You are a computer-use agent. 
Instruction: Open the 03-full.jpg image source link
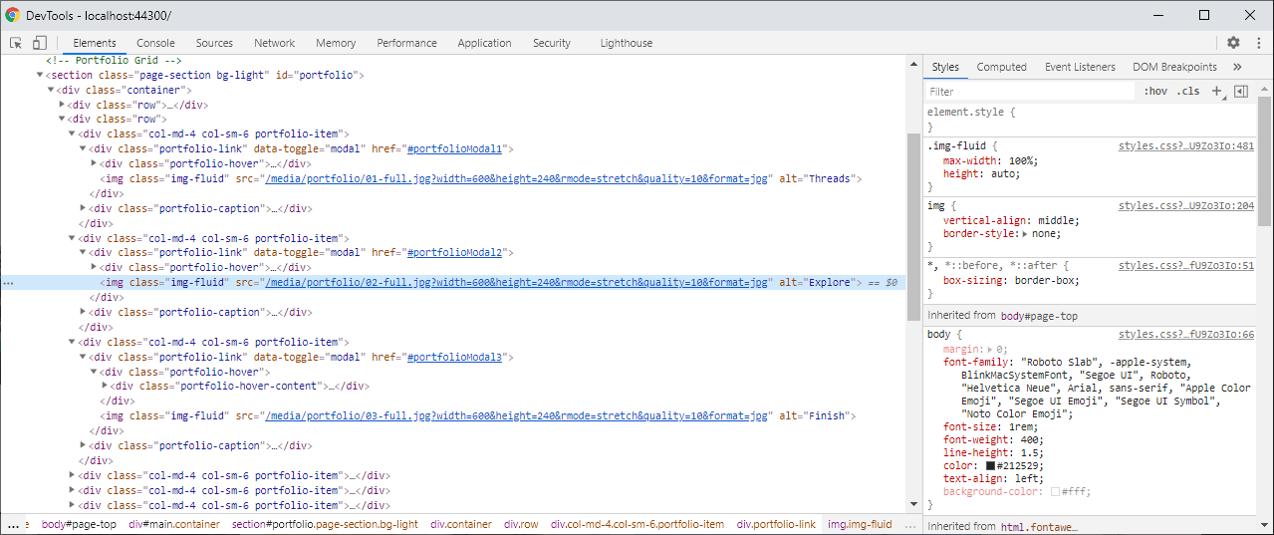click(x=518, y=416)
